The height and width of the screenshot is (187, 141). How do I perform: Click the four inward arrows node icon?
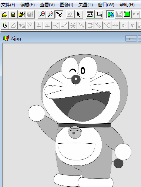tap(73, 26)
